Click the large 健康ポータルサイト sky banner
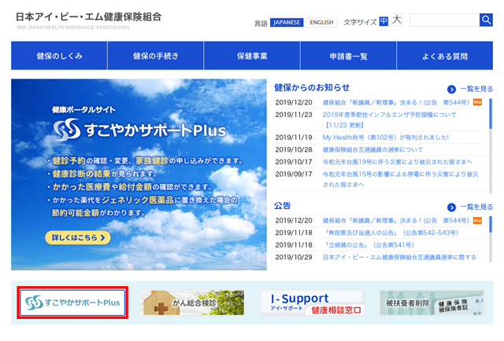The image size is (504, 341). (x=139, y=174)
